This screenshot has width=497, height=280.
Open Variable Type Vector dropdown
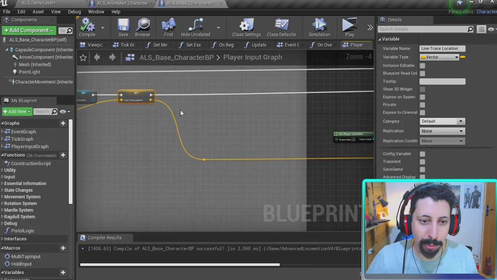(x=439, y=57)
